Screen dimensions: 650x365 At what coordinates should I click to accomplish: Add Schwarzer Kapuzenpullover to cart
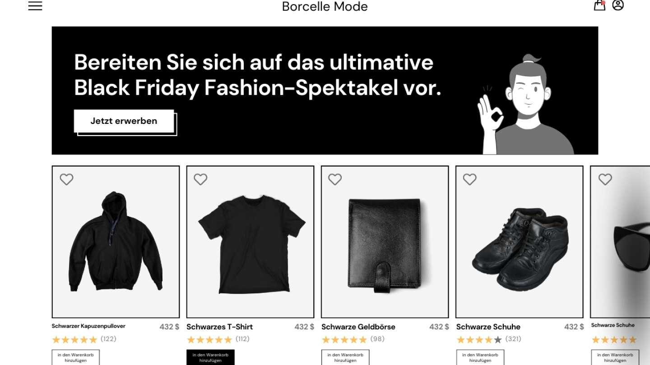[x=75, y=357]
